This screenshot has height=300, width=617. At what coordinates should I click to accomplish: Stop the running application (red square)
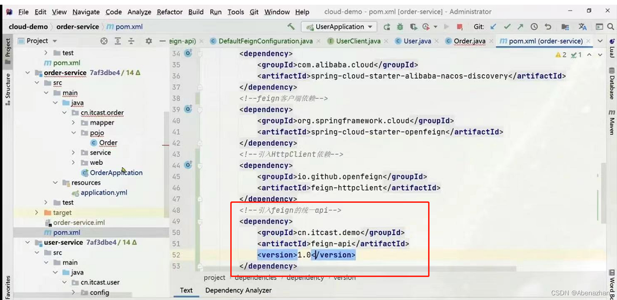pos(460,27)
